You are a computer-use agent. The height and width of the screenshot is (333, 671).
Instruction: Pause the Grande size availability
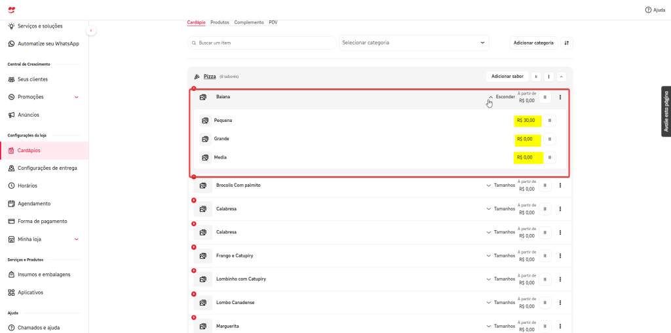549,139
